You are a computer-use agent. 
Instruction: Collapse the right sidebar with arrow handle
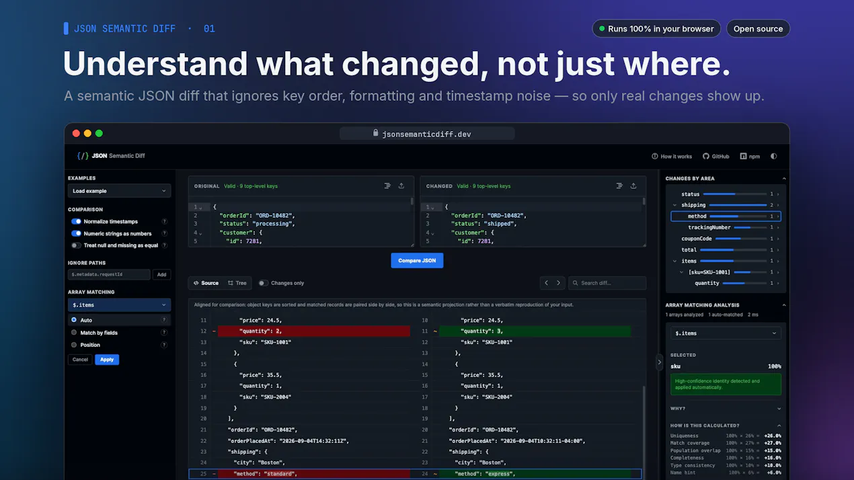coord(659,362)
